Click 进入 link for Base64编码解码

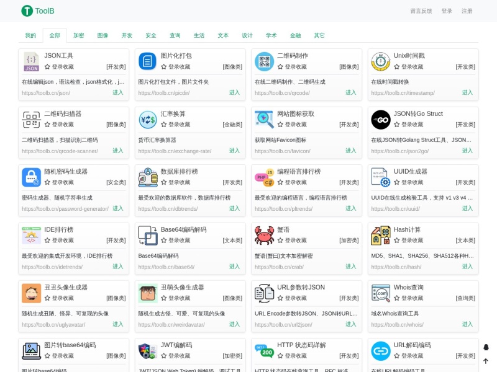(x=234, y=267)
